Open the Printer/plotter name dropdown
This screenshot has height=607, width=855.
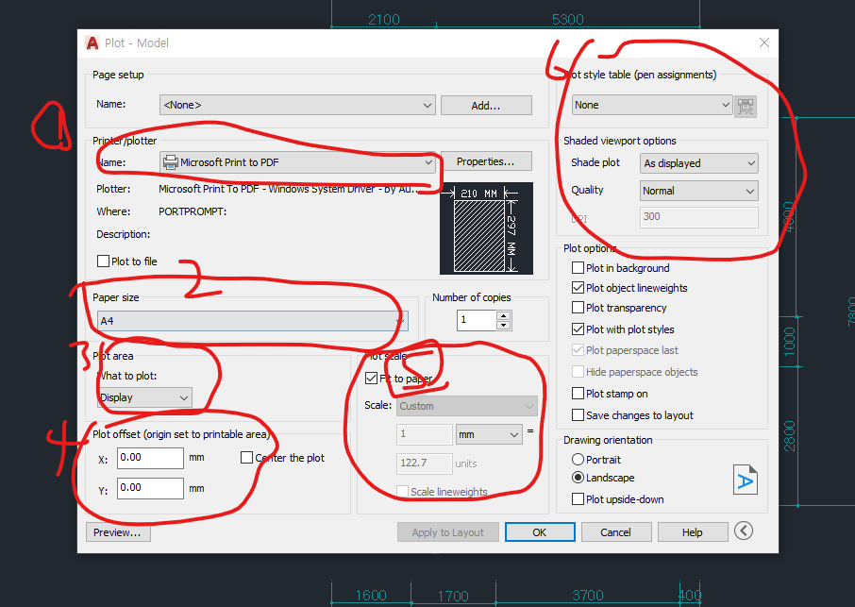(x=297, y=162)
